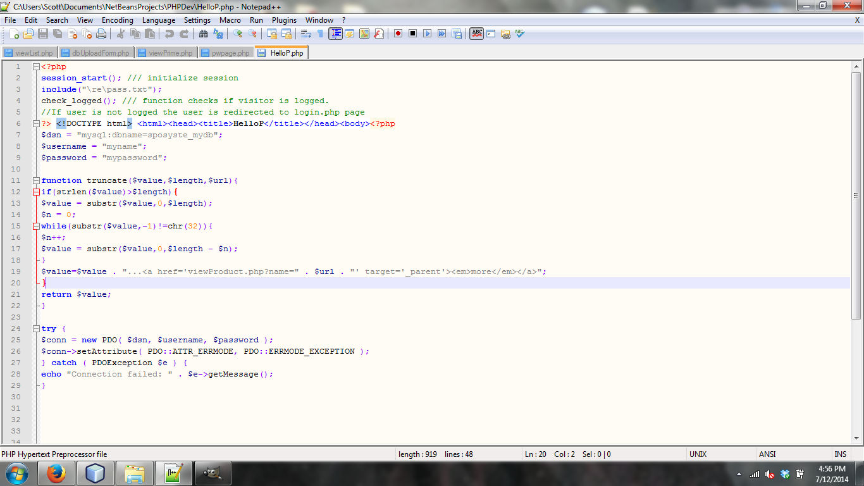Image resolution: width=864 pixels, height=486 pixels.
Task: Open the Language menu
Action: coord(159,20)
